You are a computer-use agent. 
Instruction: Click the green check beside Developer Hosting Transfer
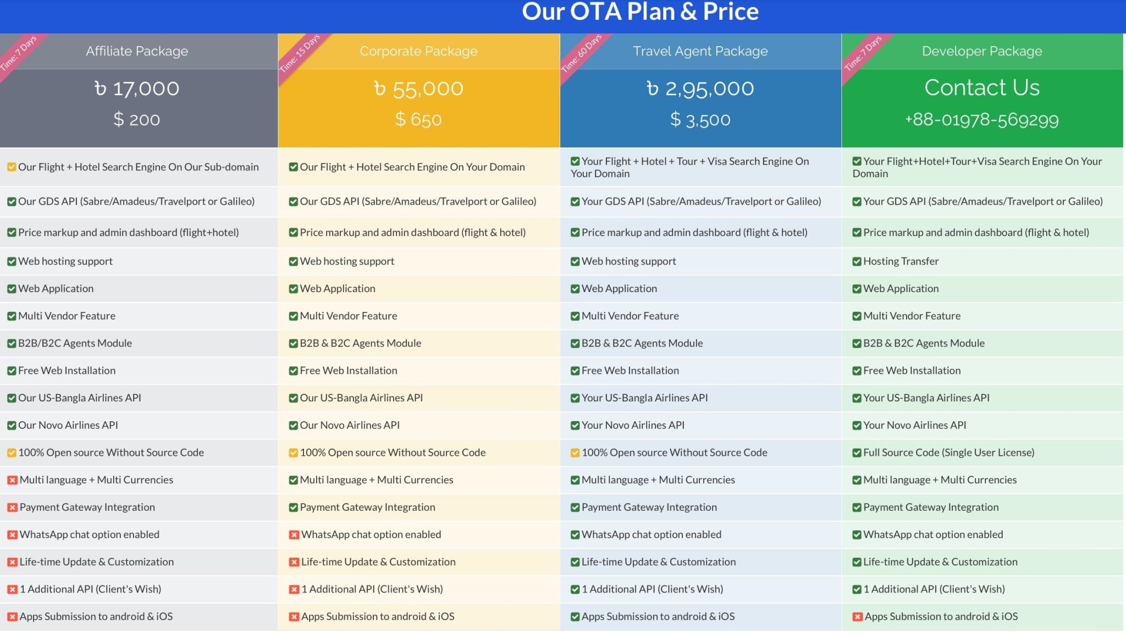[857, 261]
